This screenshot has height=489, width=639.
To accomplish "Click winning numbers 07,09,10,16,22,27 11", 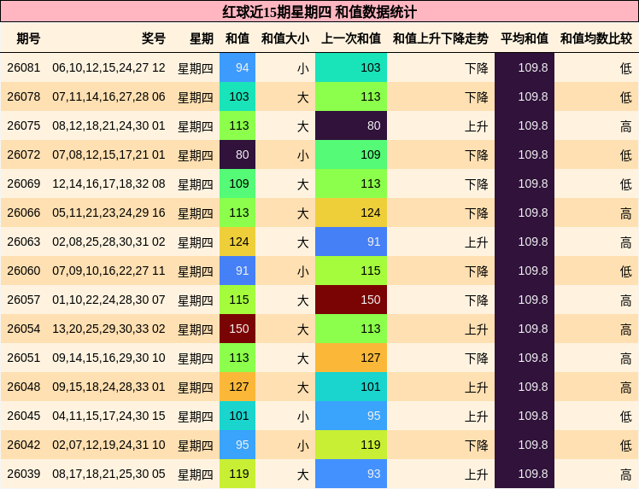I will 108,271.
